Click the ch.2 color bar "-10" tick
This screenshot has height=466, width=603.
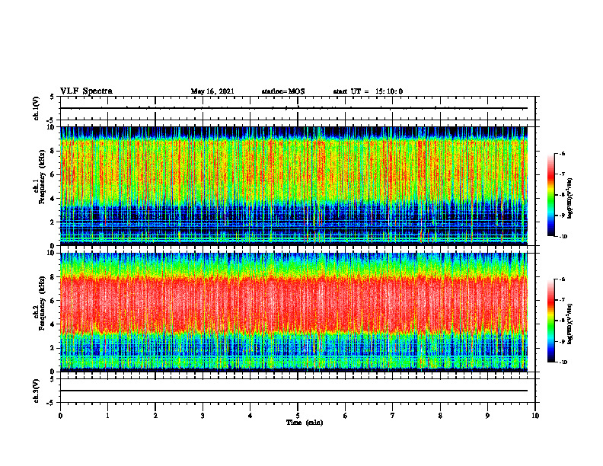pos(563,362)
